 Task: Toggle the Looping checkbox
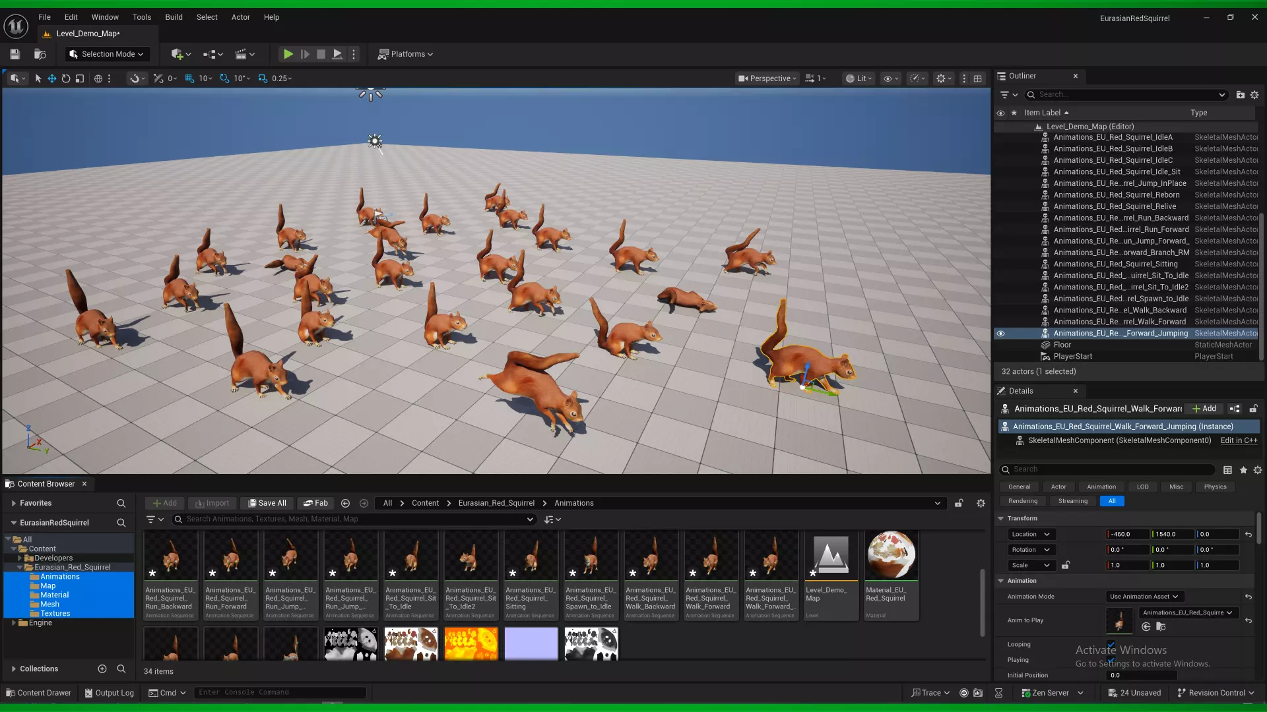pyautogui.click(x=1111, y=645)
